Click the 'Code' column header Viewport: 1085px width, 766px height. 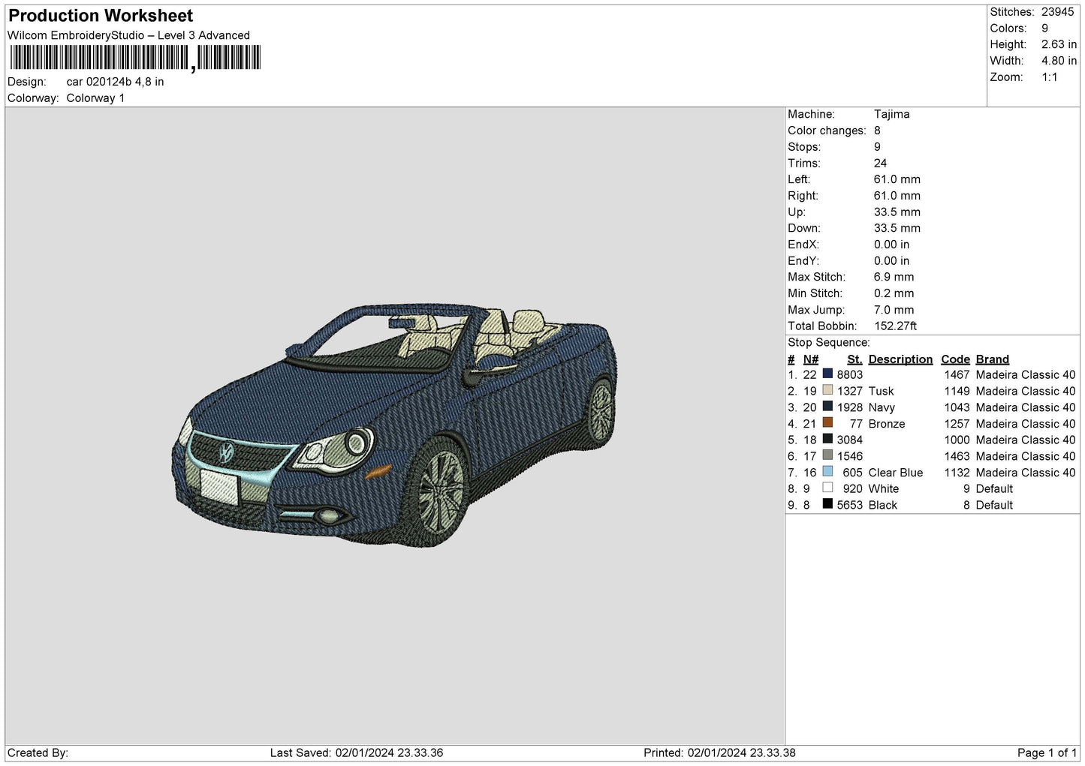point(955,359)
